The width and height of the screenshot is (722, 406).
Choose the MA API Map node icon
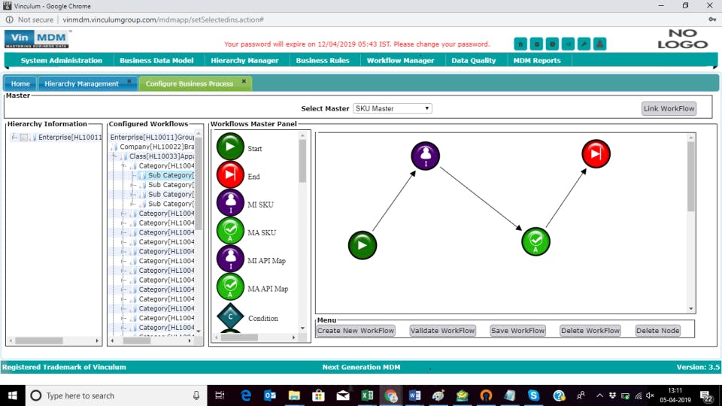[x=230, y=286]
